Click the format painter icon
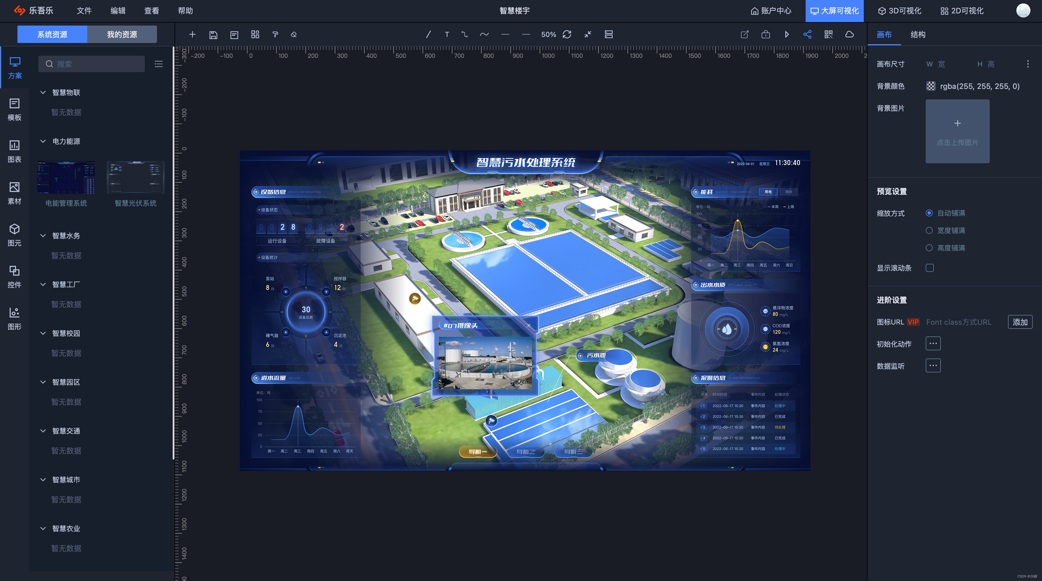 click(275, 35)
